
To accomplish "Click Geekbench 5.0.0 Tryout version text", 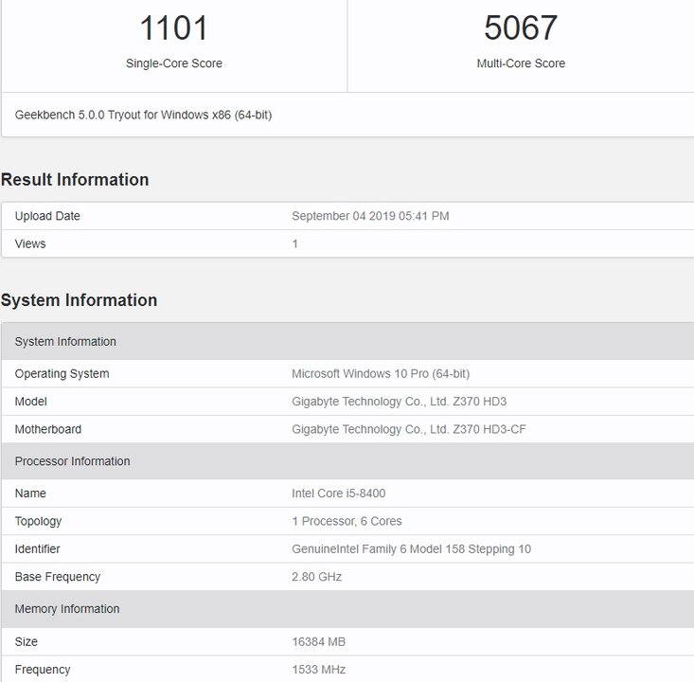I will tap(143, 116).
